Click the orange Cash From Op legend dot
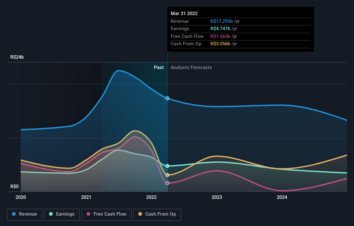The image size is (354, 226). click(x=140, y=214)
